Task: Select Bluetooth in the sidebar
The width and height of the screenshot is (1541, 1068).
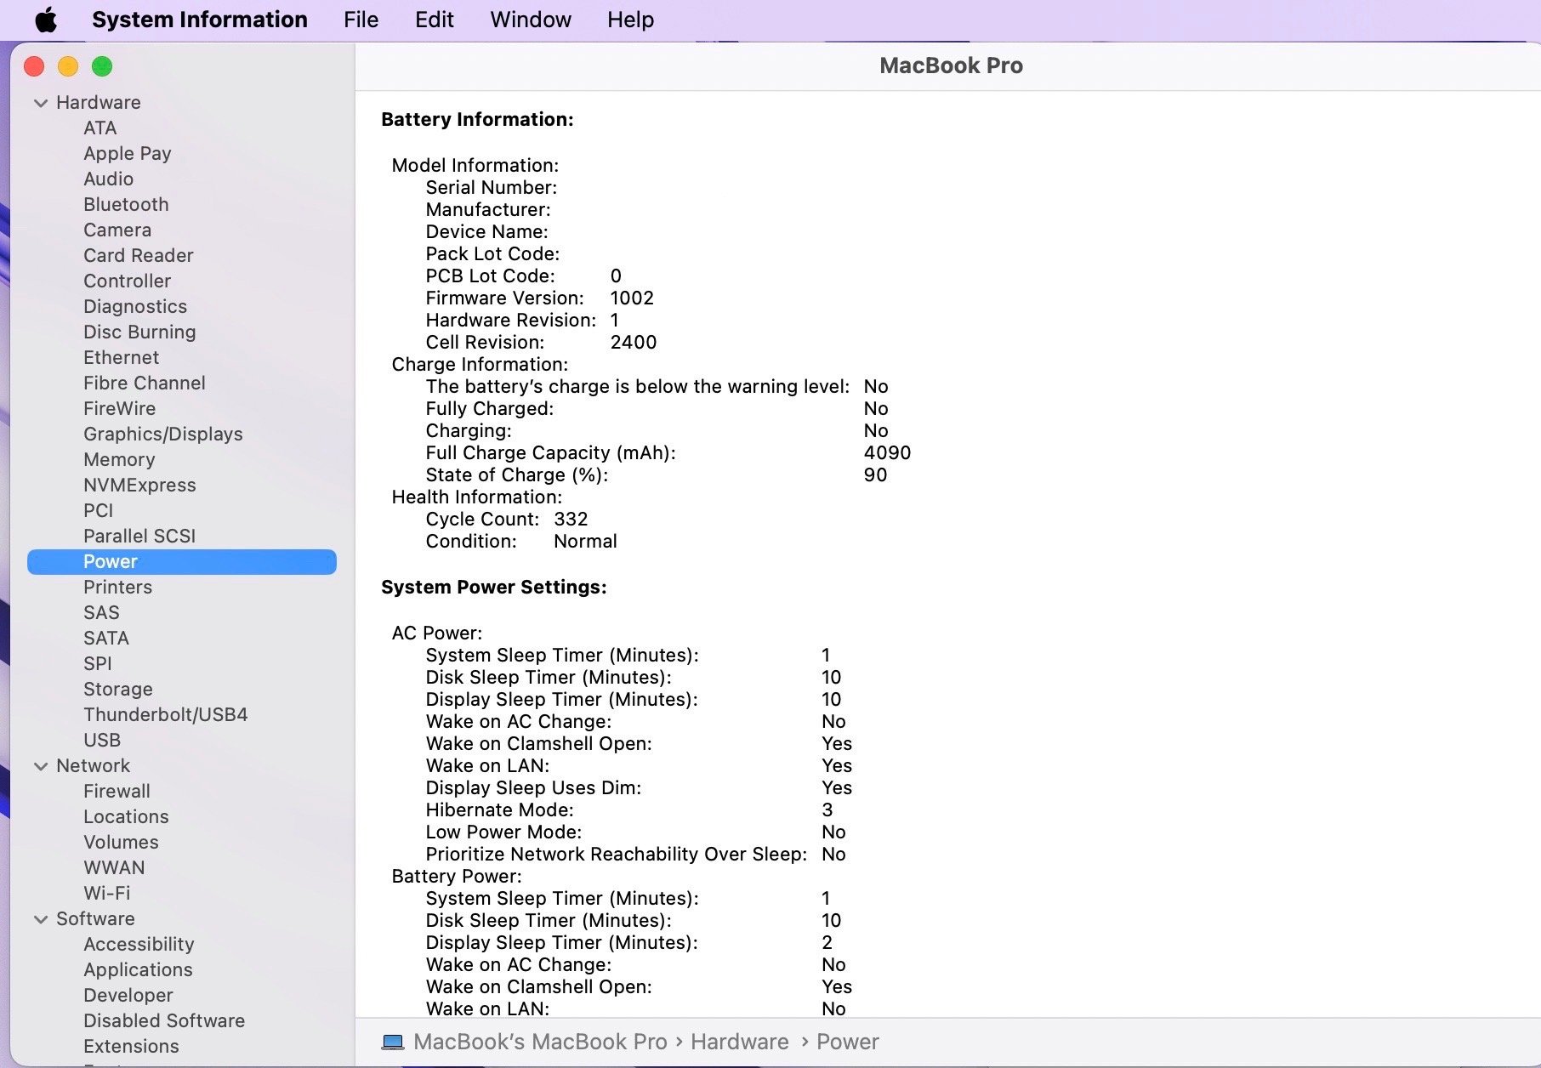Action: (126, 204)
